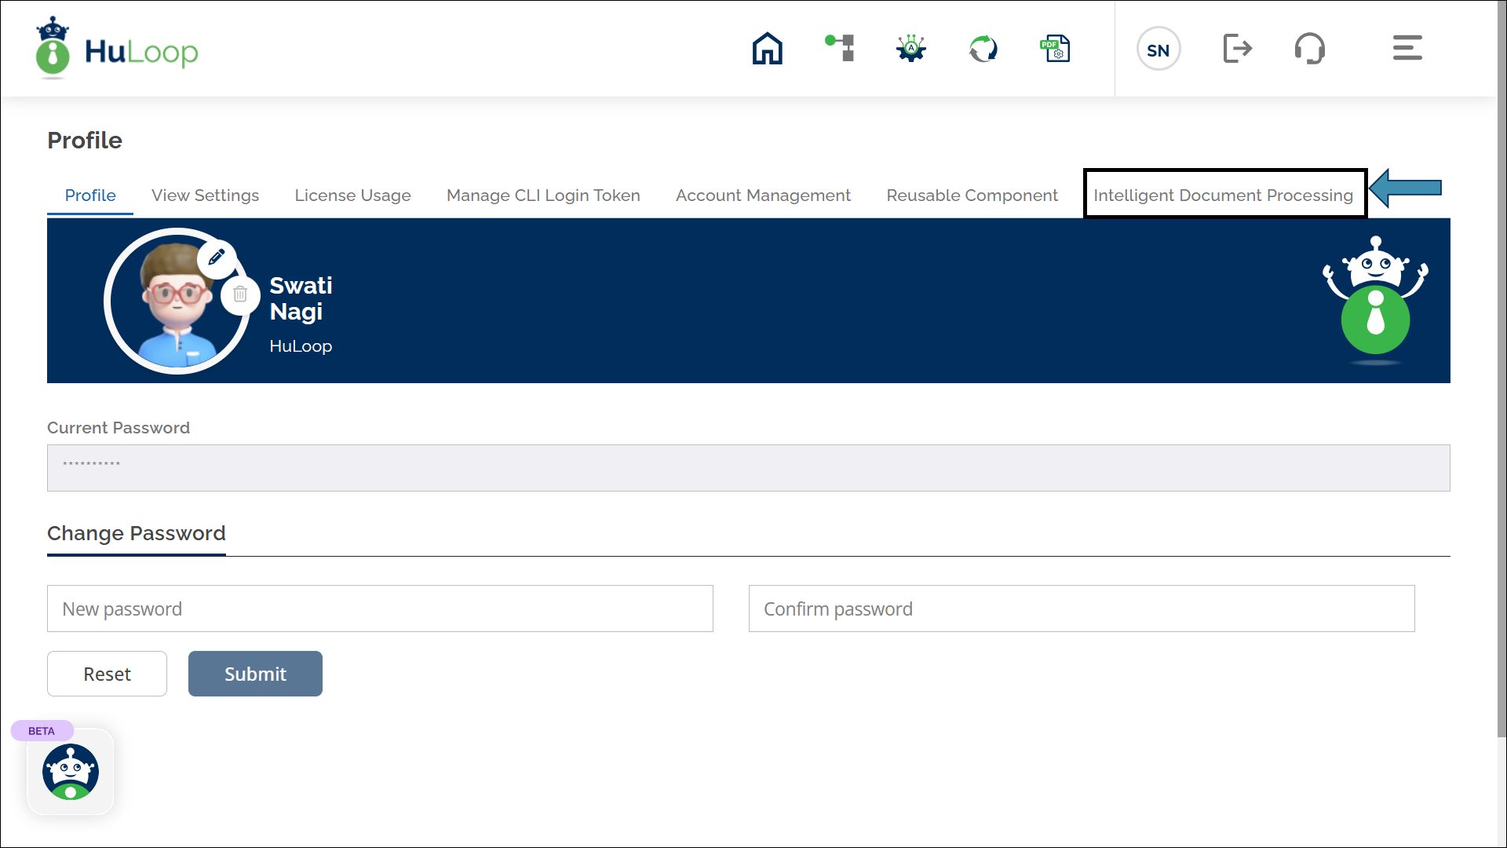The image size is (1507, 848).
Task: Open Manage CLI Login Token tab
Action: pyautogui.click(x=543, y=196)
